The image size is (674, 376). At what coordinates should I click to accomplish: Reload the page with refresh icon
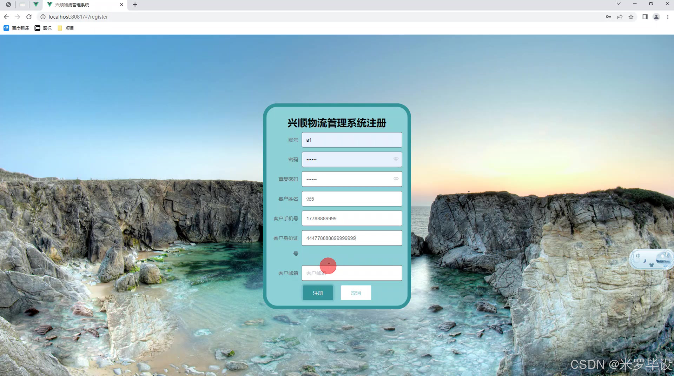29,17
